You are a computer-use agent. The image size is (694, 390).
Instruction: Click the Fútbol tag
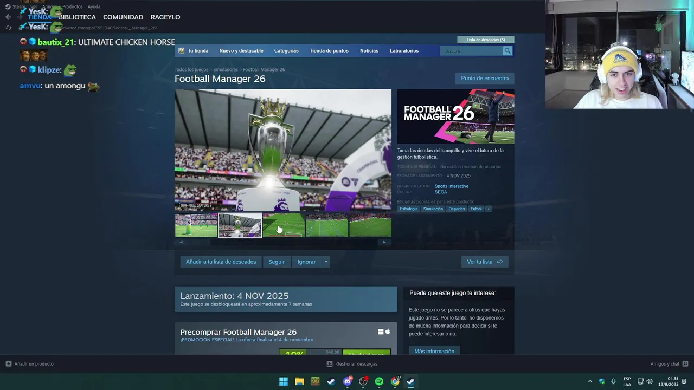coord(476,209)
